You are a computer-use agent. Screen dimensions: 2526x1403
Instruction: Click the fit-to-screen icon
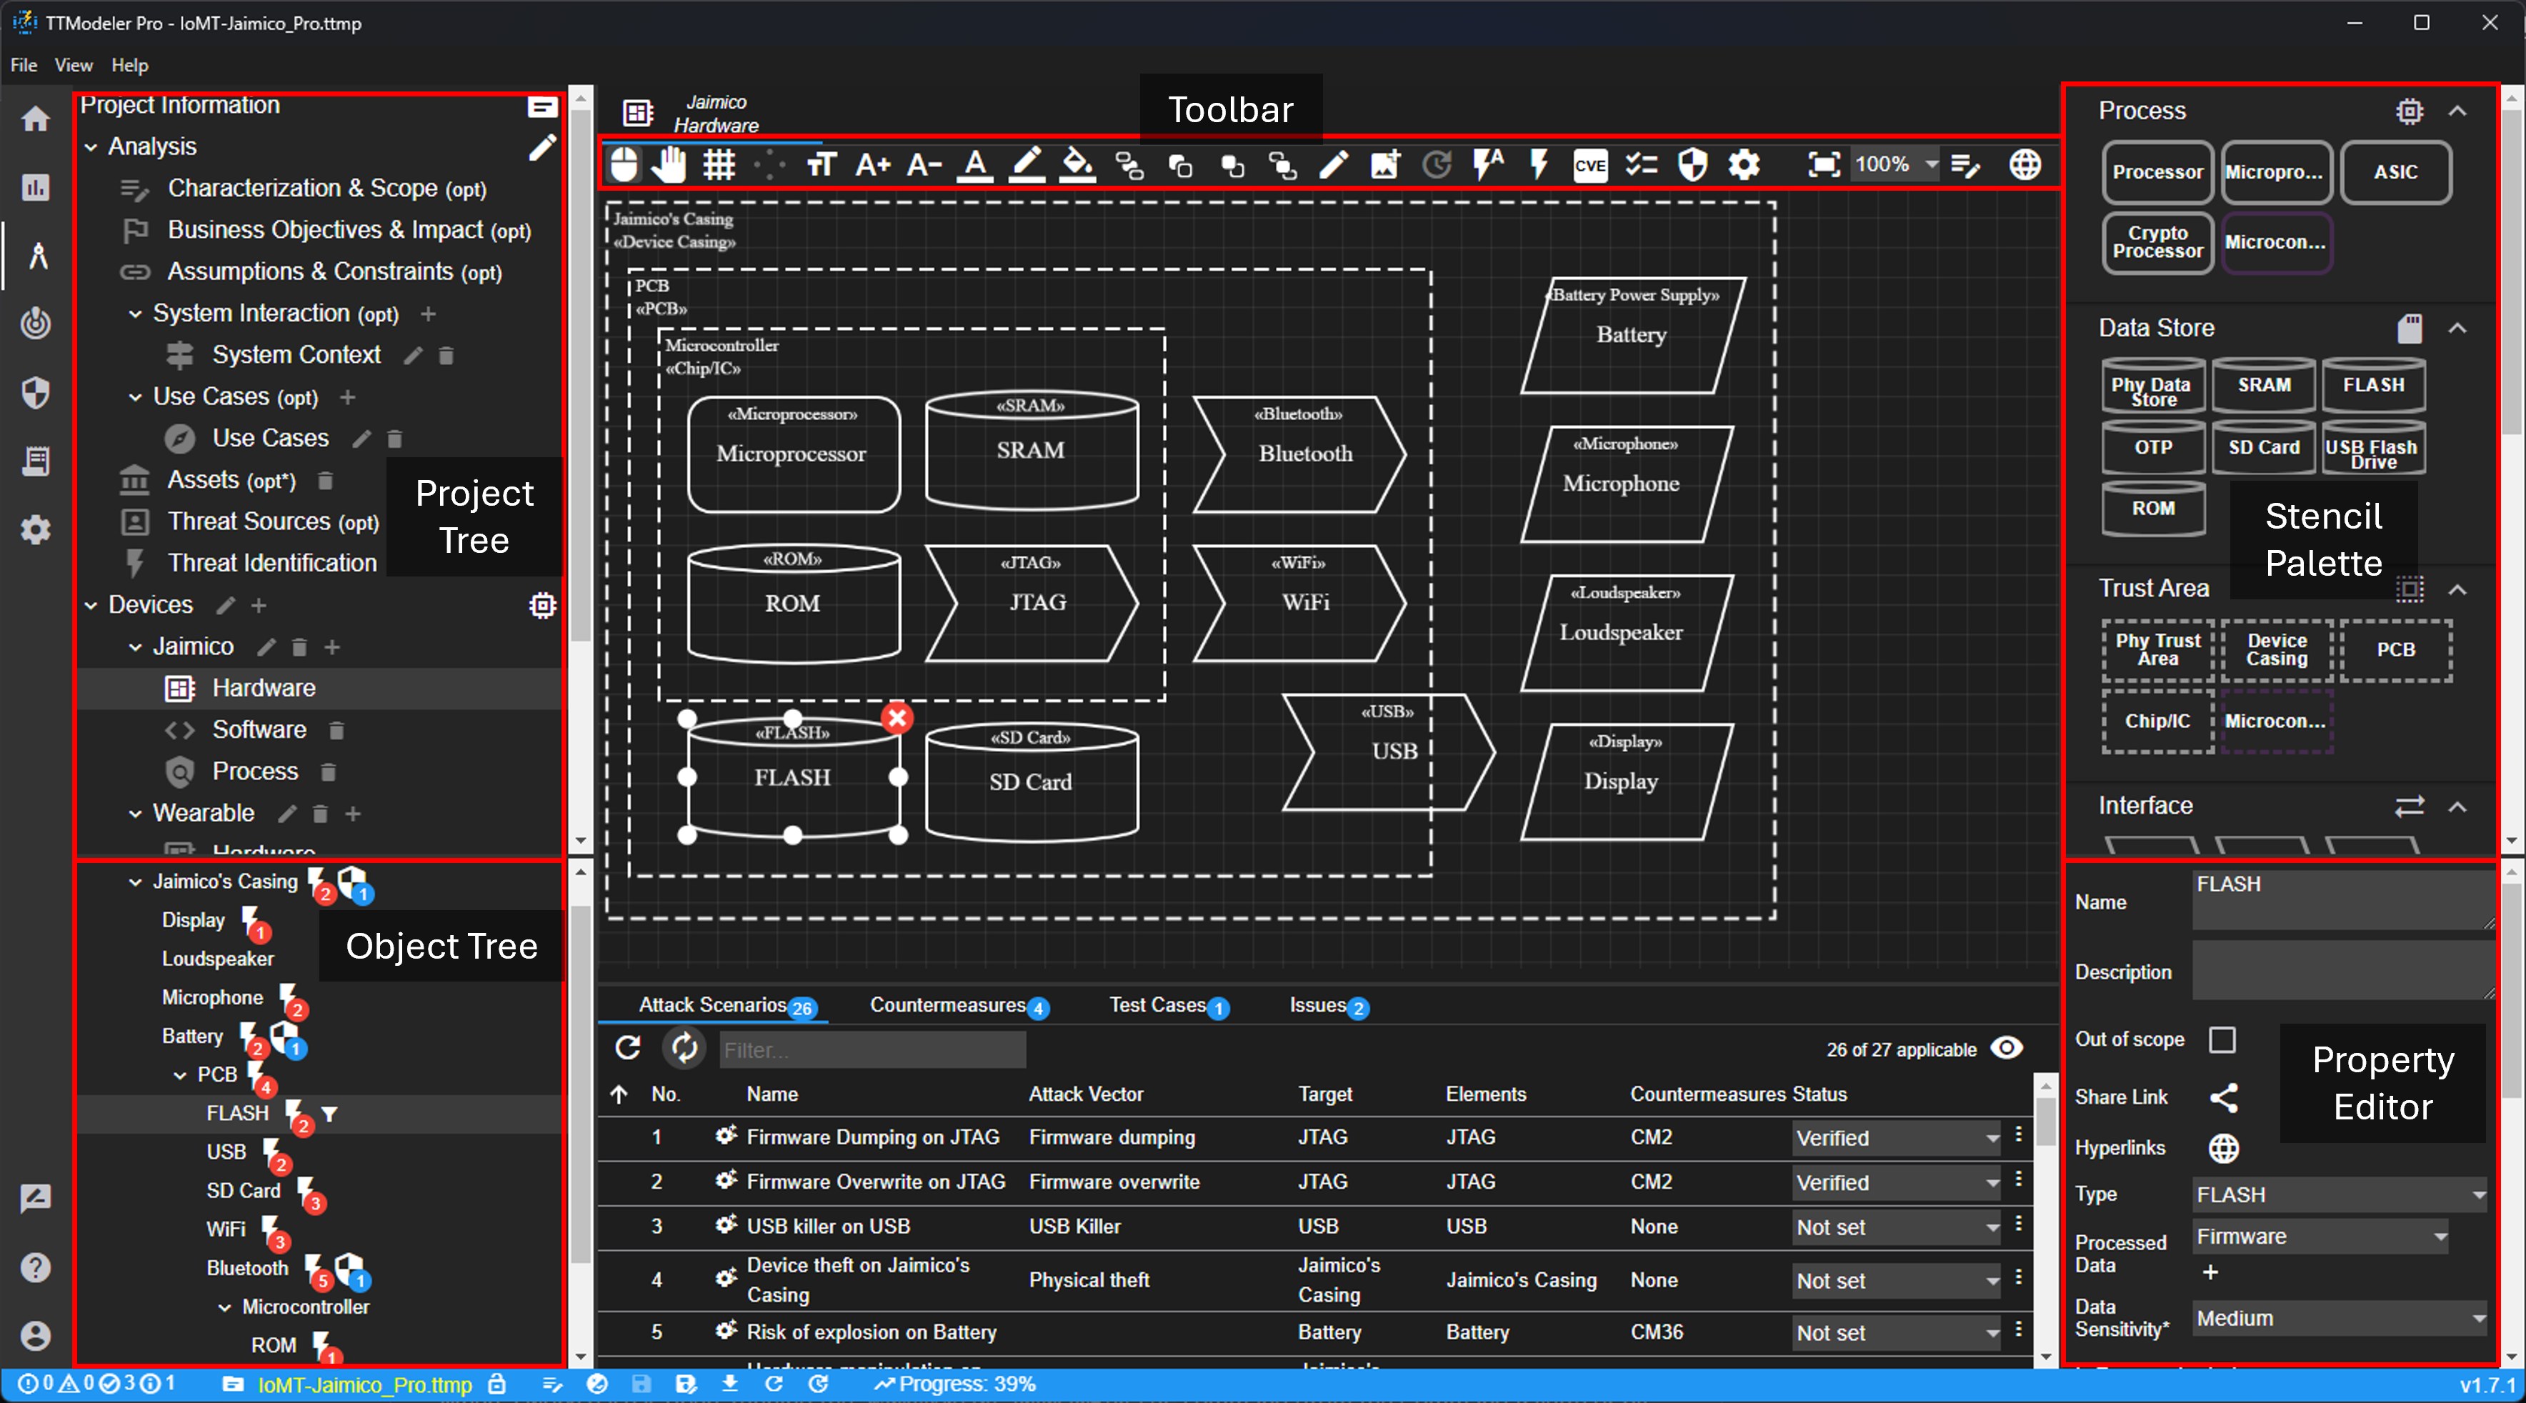click(1823, 164)
